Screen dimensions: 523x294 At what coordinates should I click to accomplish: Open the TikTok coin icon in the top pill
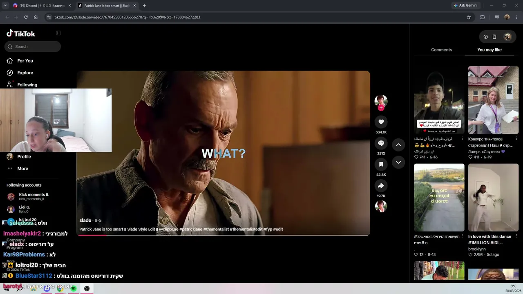485,37
